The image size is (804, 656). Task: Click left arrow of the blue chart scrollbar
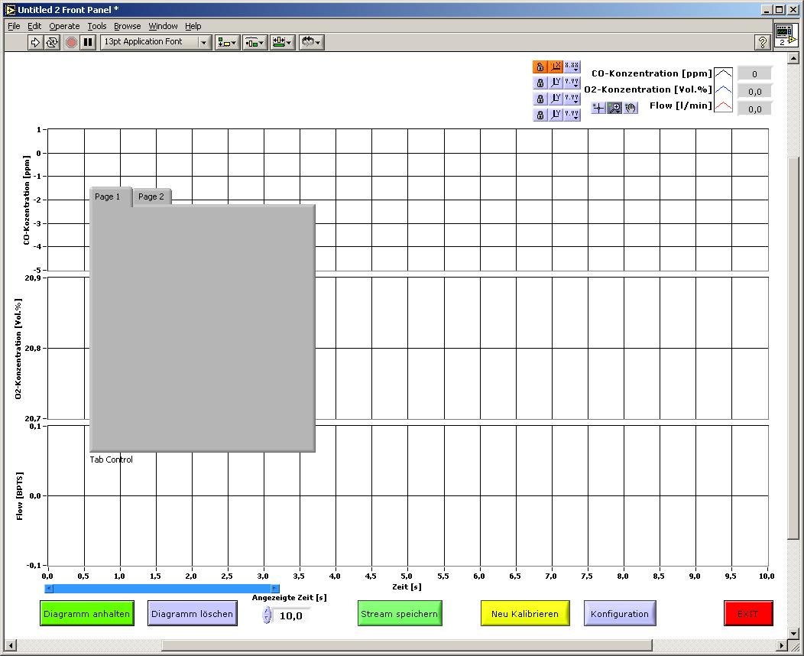click(x=49, y=588)
